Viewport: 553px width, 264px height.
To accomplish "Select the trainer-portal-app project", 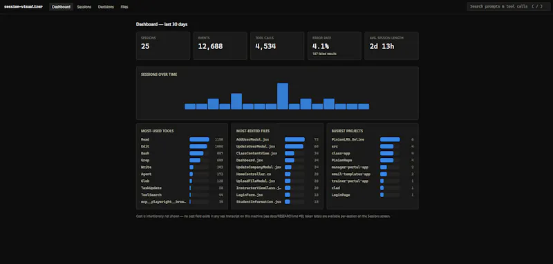I will pyautogui.click(x=350, y=181).
